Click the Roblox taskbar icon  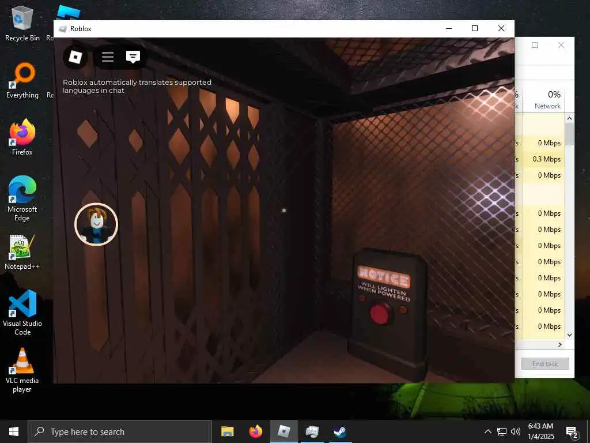pos(283,431)
